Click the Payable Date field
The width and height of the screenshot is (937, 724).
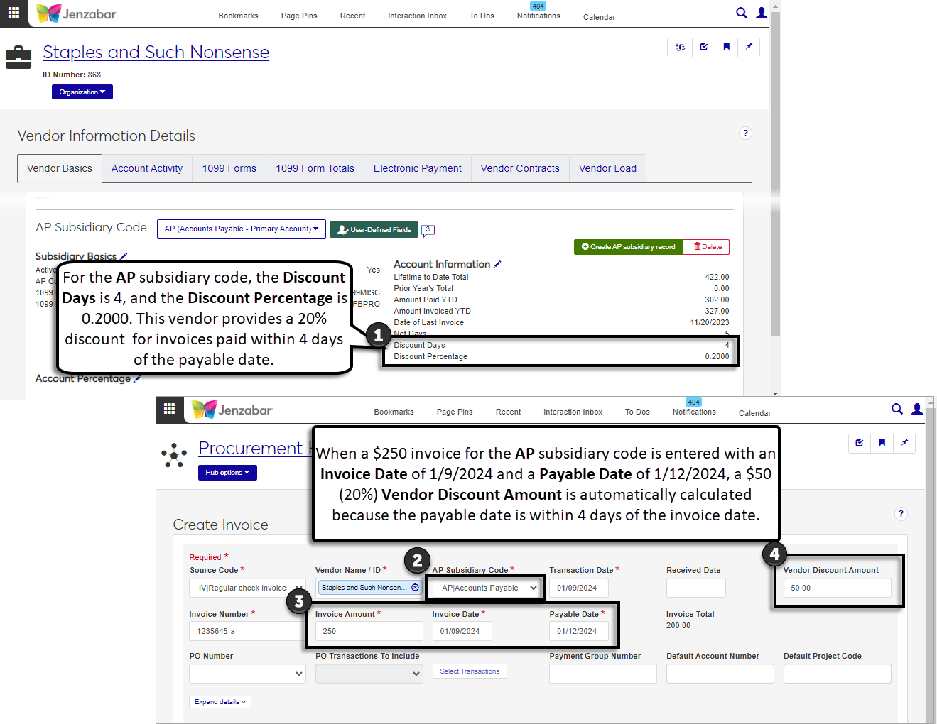578,631
